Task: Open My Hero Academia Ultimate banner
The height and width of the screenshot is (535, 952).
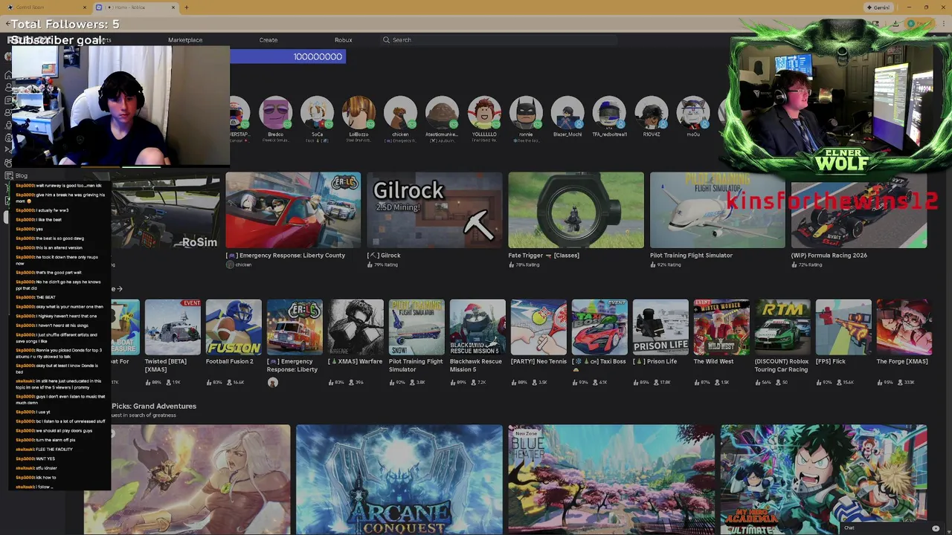Action: 824,480
